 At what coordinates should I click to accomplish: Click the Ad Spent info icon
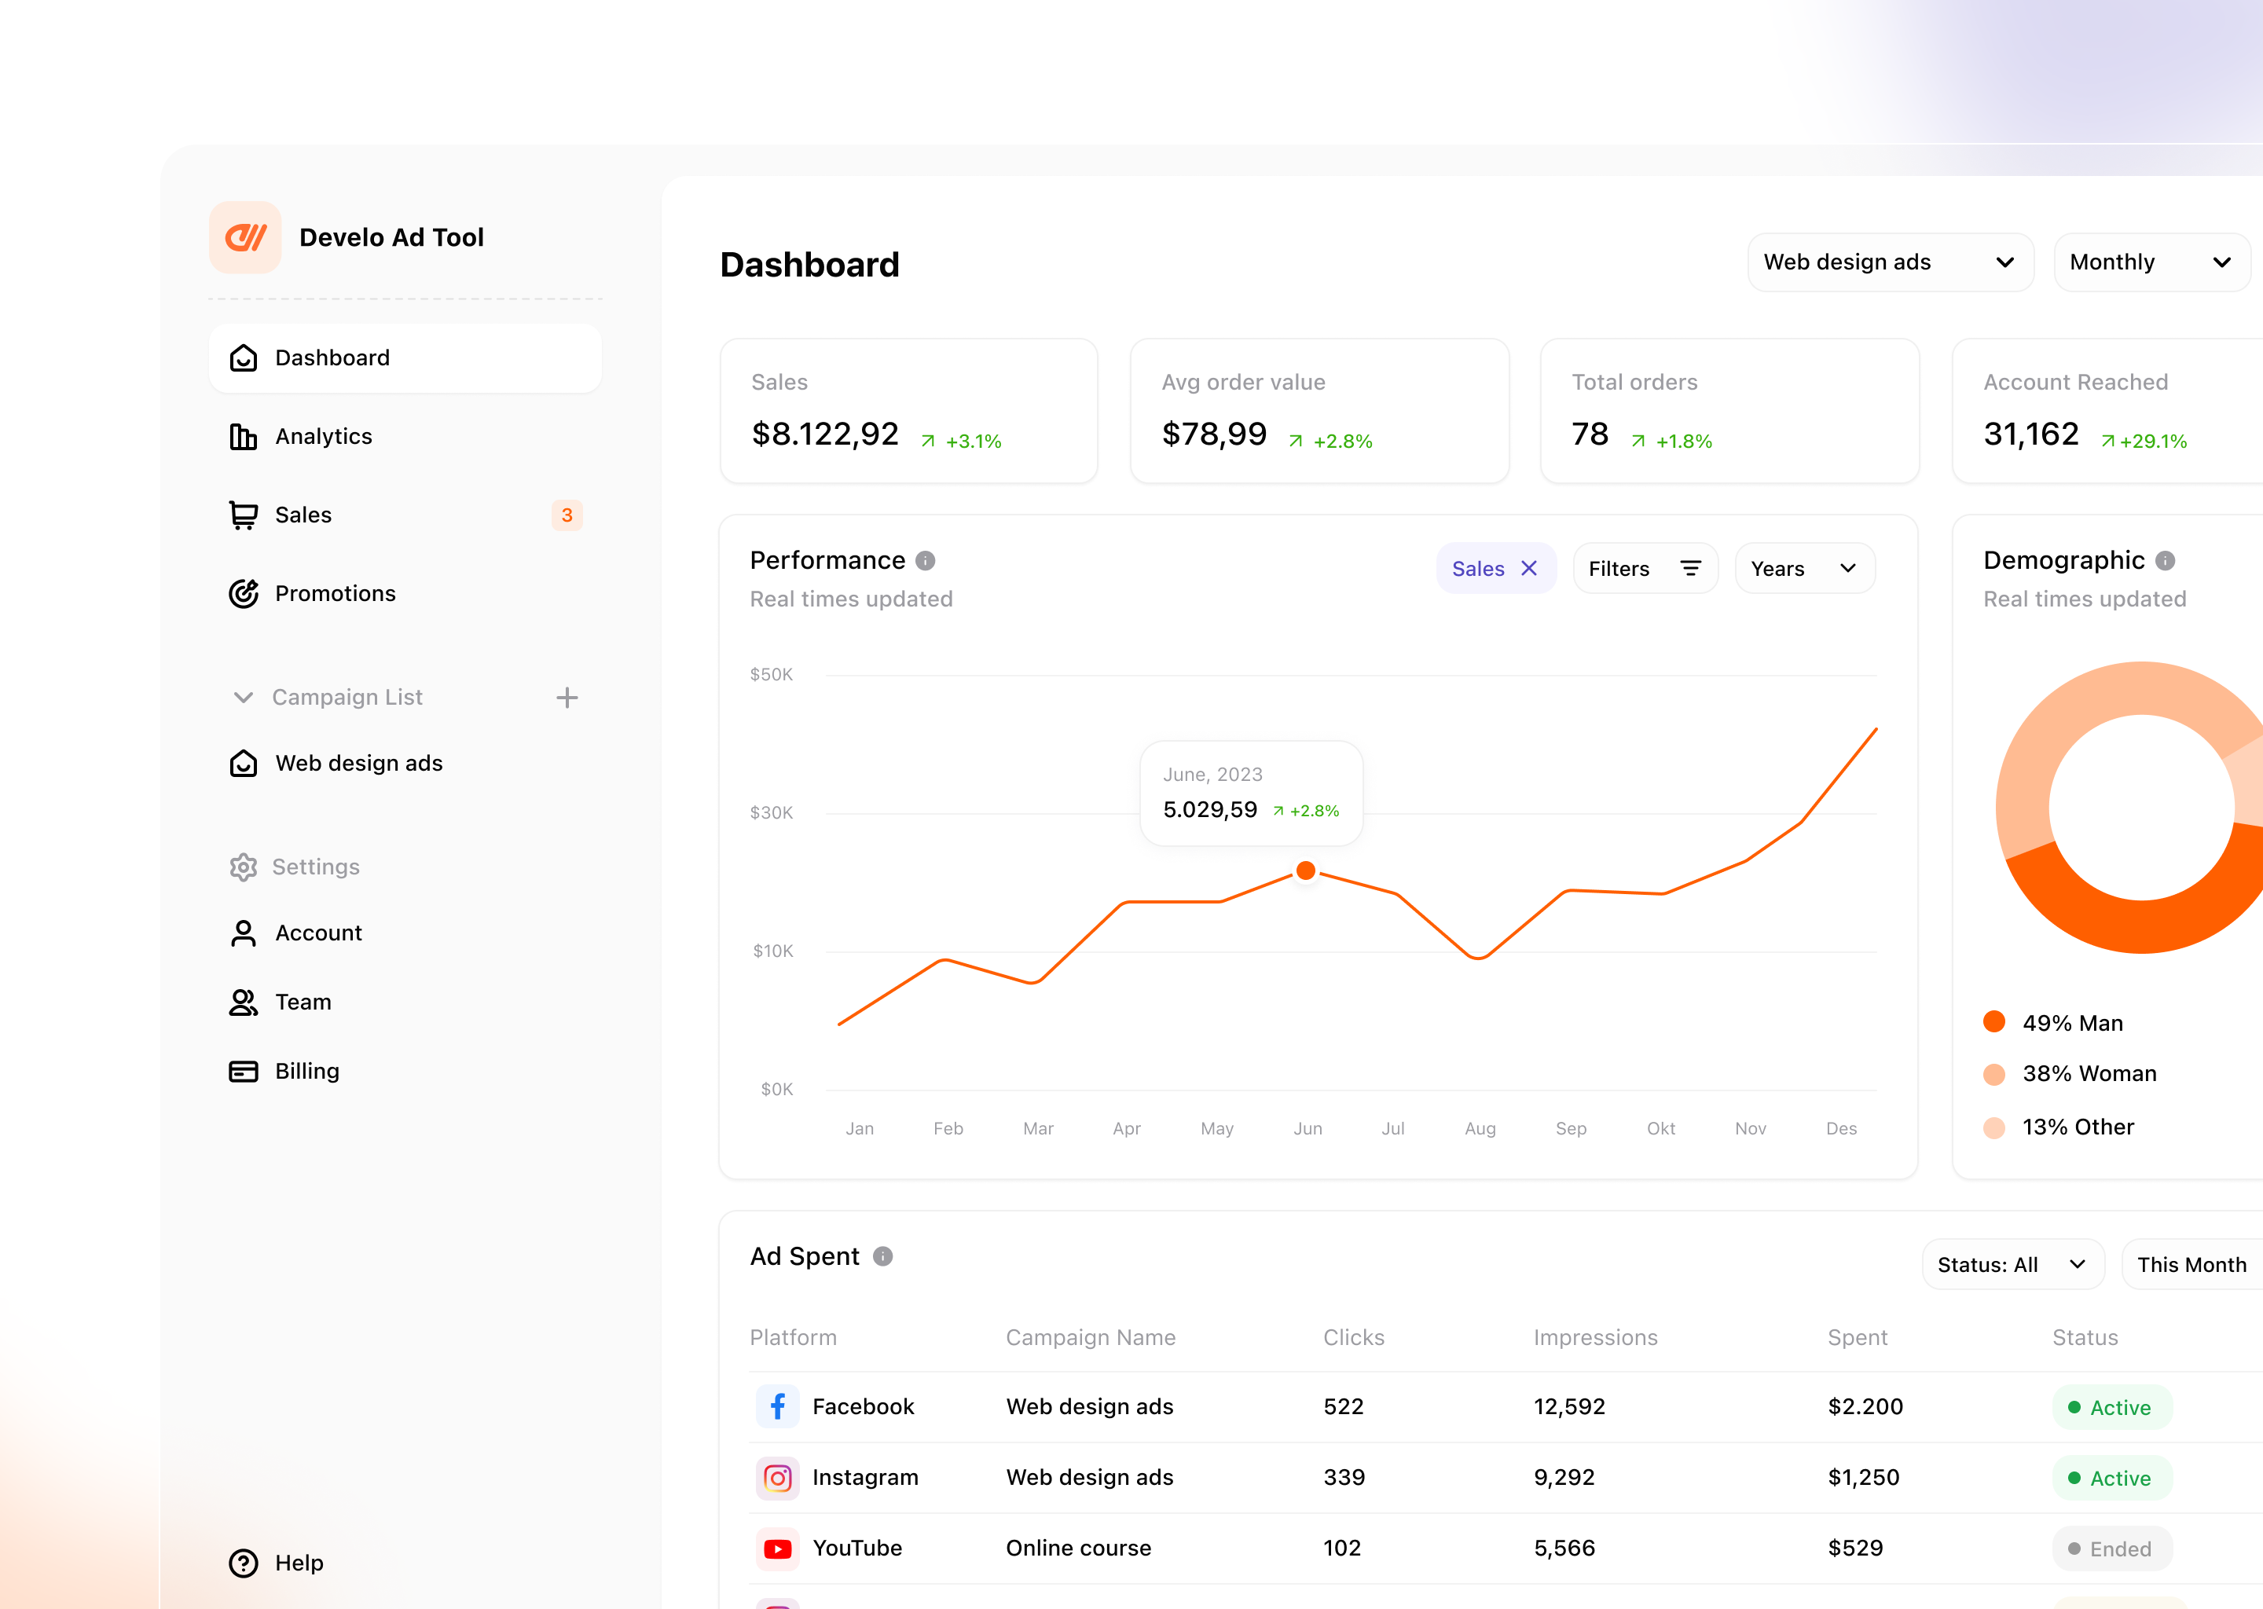coord(883,1256)
